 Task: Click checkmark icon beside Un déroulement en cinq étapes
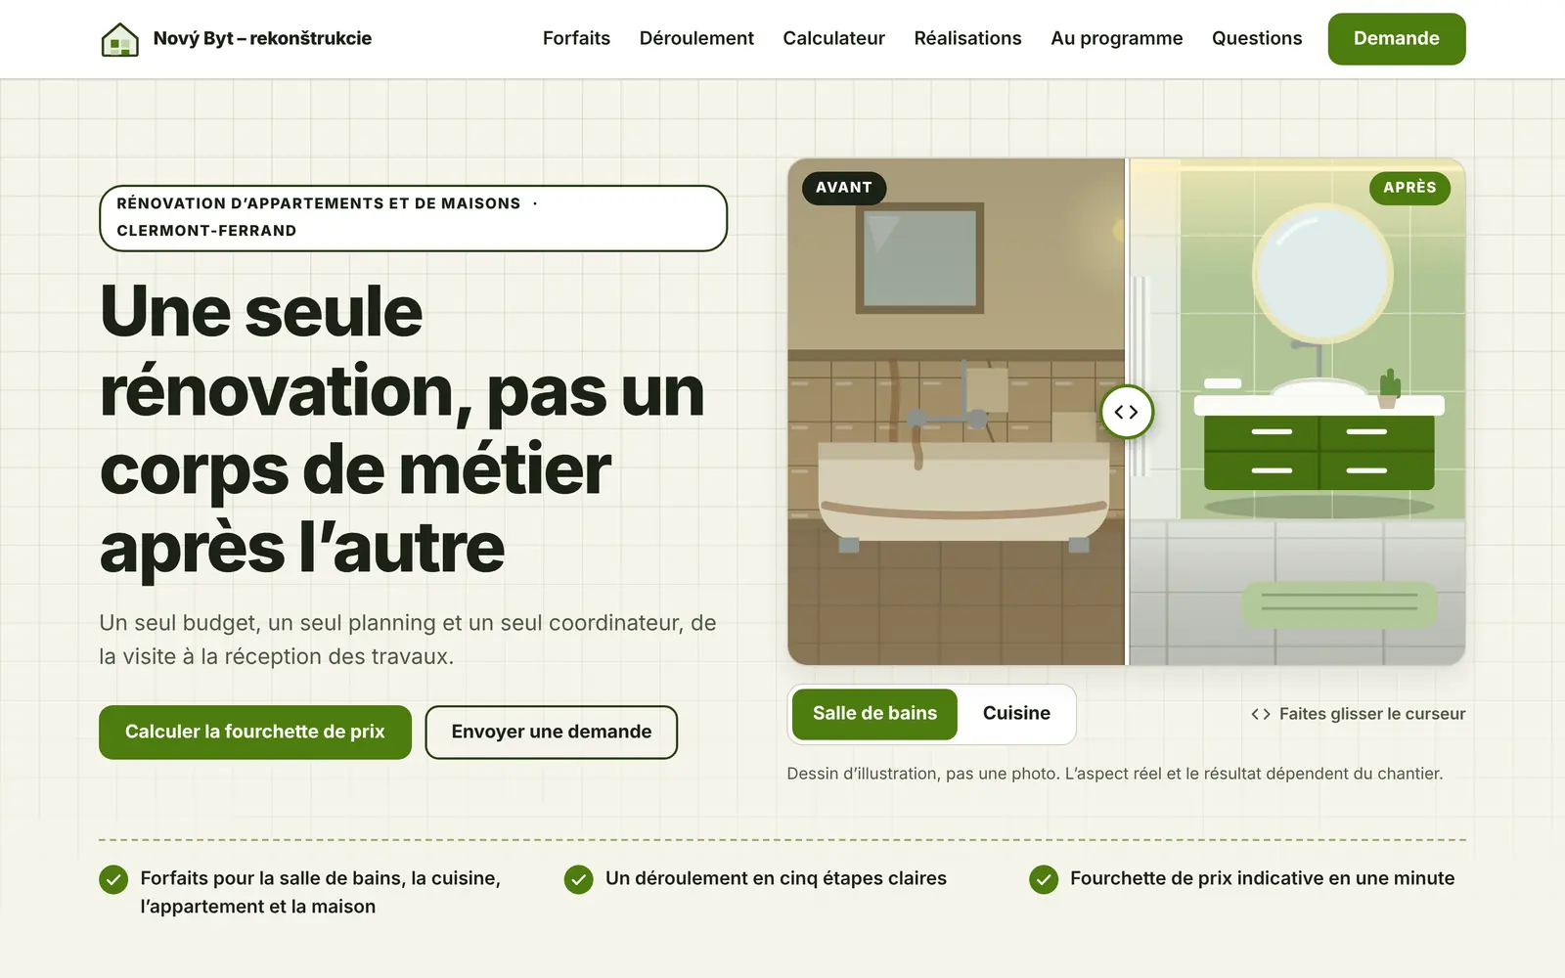[x=579, y=879]
